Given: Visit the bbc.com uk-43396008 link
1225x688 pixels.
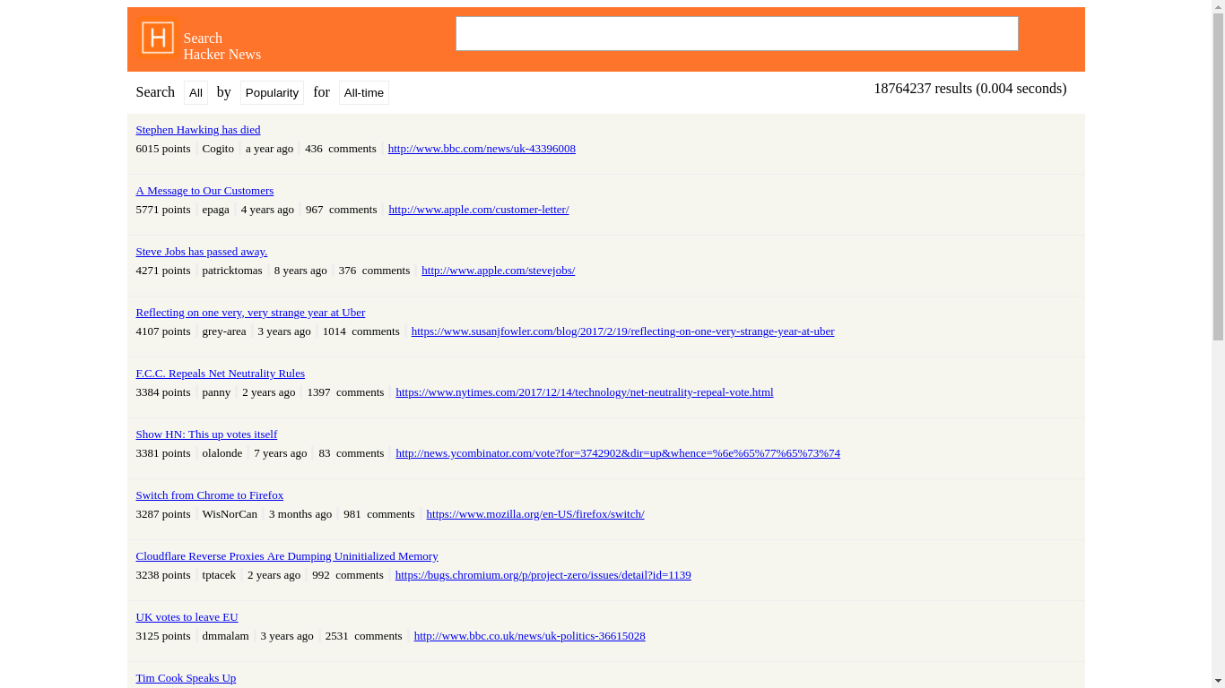Looking at the screenshot, I should [482, 149].
